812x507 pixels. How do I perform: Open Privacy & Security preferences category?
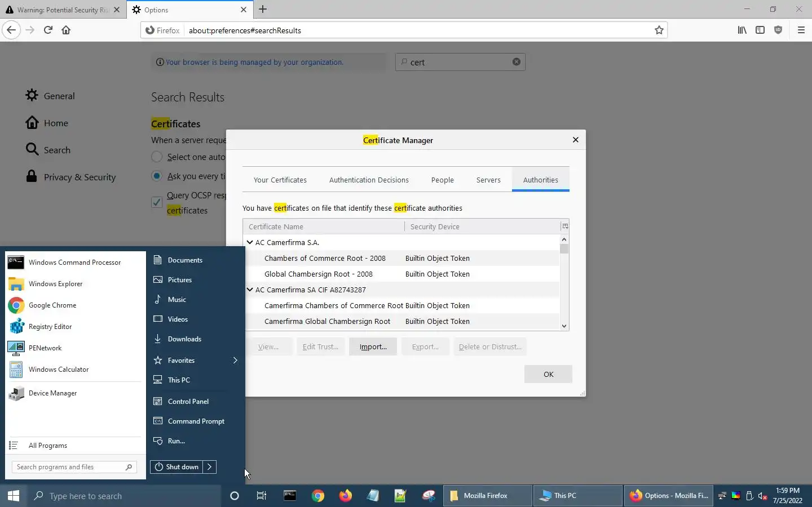pos(70,177)
